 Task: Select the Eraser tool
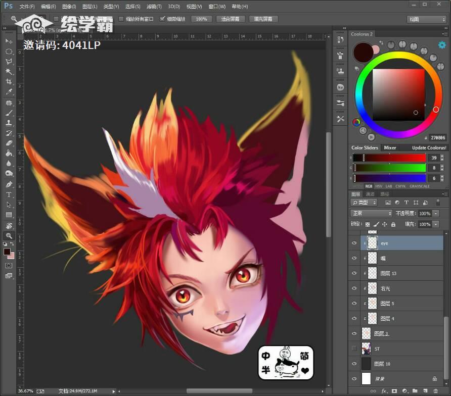click(x=9, y=143)
